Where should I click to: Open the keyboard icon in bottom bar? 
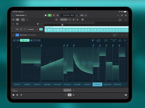126,95
